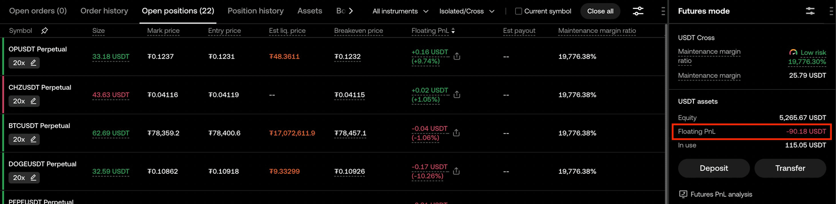Switch to Assets tab
Image resolution: width=836 pixels, height=204 pixels.
pyautogui.click(x=310, y=11)
